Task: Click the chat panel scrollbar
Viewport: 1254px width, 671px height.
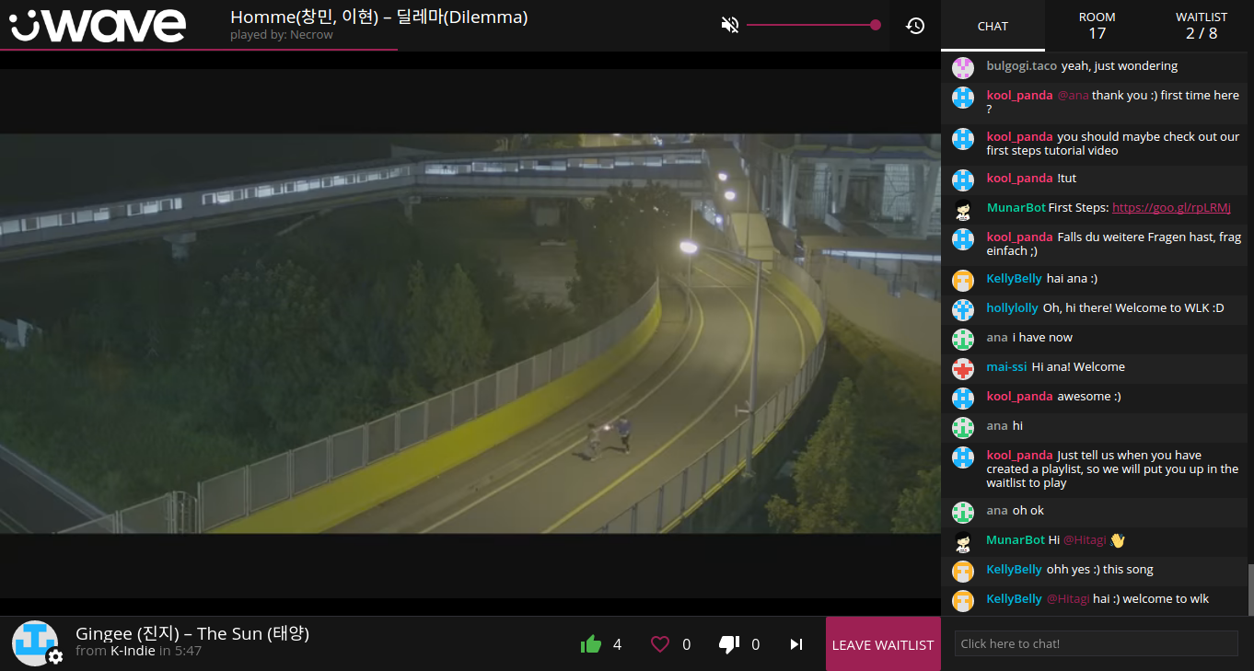Action: click(x=1250, y=589)
